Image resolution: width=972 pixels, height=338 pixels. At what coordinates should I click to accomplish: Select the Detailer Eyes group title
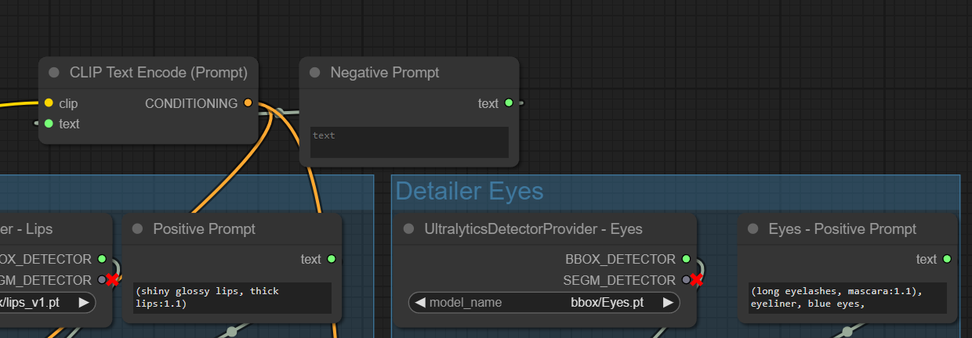point(470,191)
